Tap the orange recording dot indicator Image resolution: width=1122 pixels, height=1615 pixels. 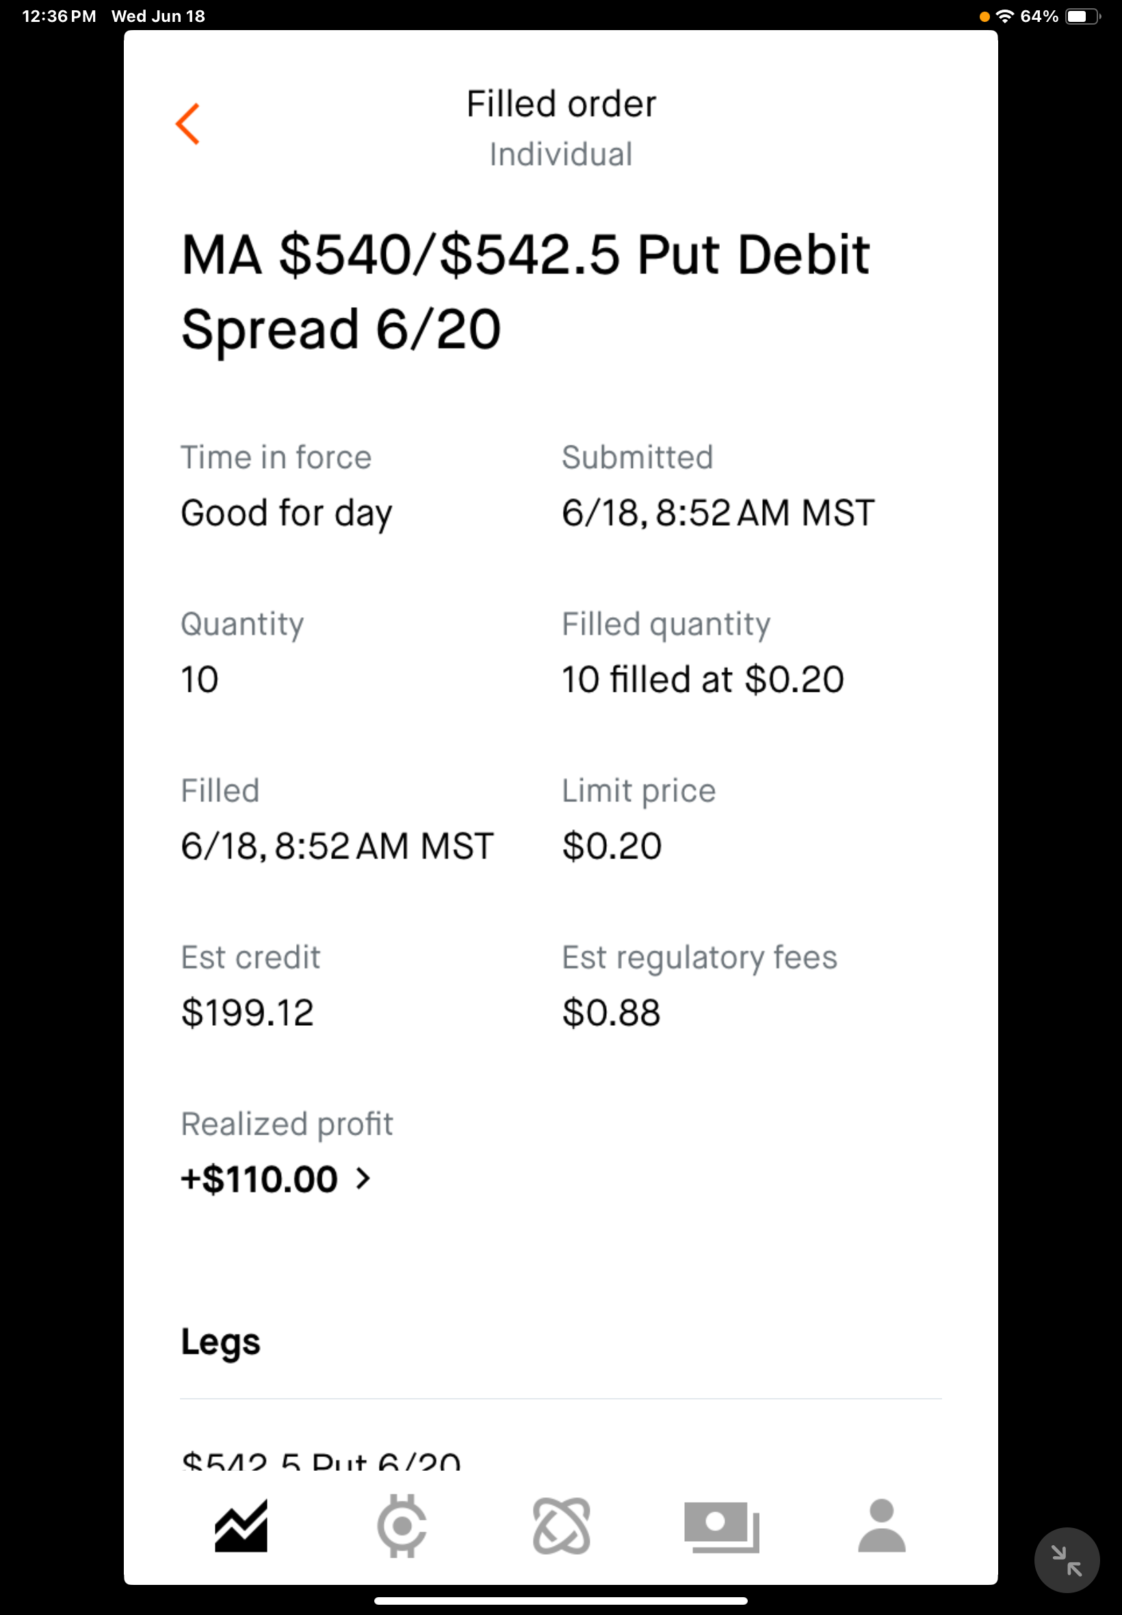click(x=984, y=16)
